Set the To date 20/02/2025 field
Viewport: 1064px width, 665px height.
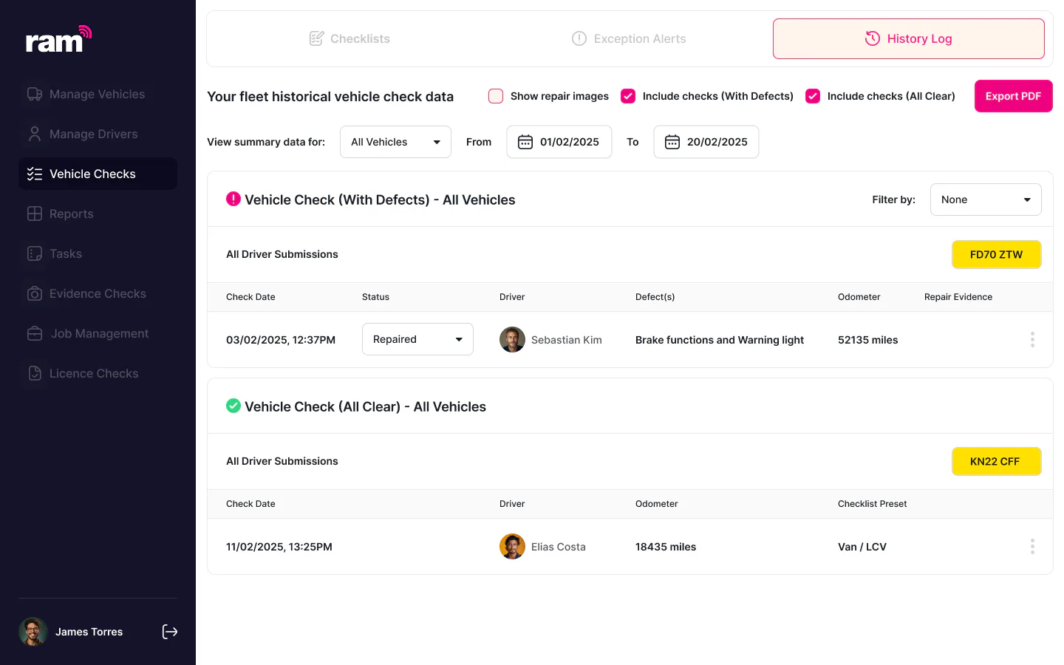[x=706, y=142]
